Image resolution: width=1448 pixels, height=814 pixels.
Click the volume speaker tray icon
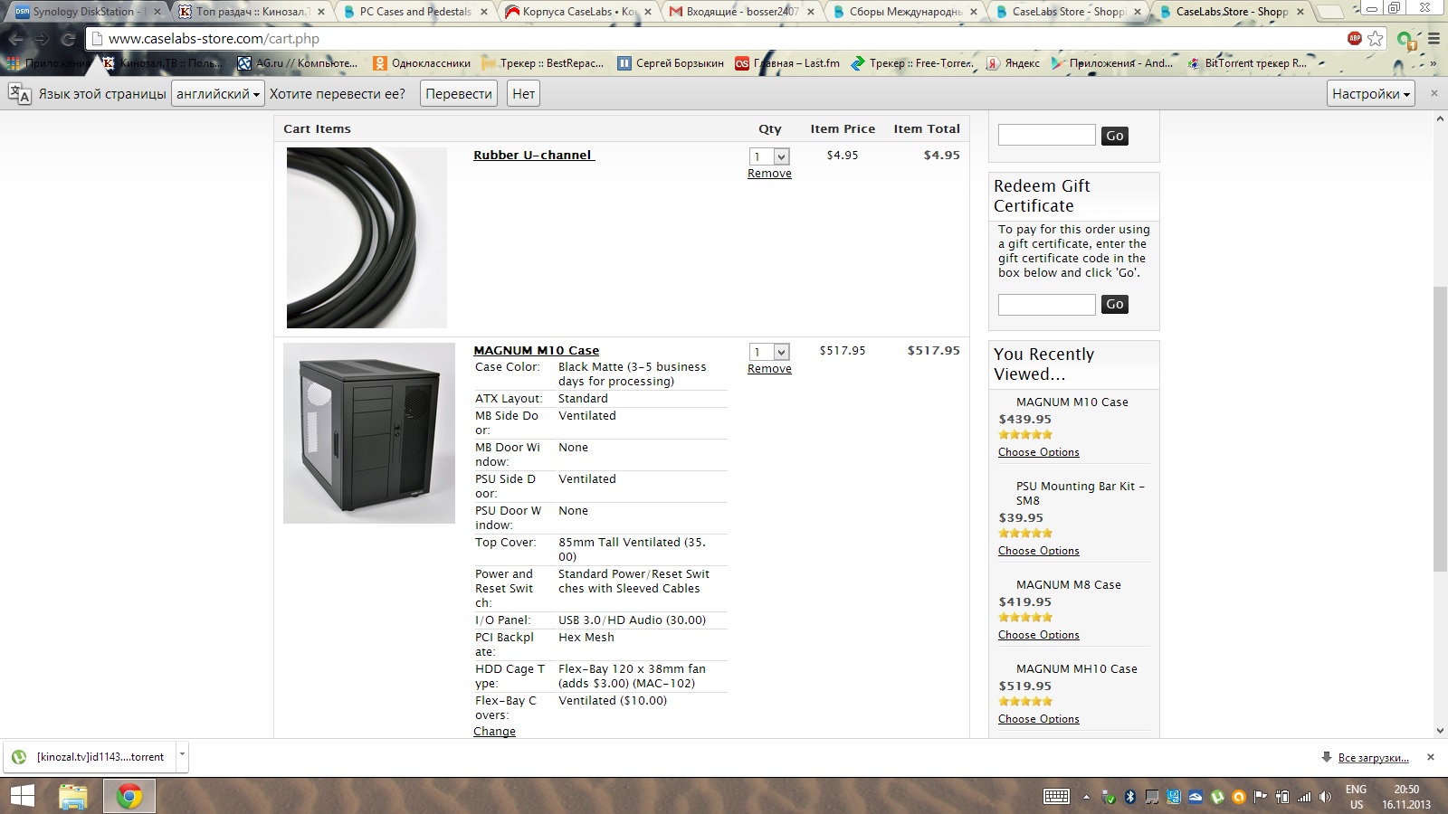1326,797
